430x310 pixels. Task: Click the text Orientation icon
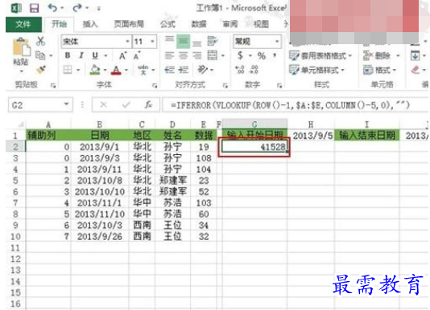(x=203, y=70)
